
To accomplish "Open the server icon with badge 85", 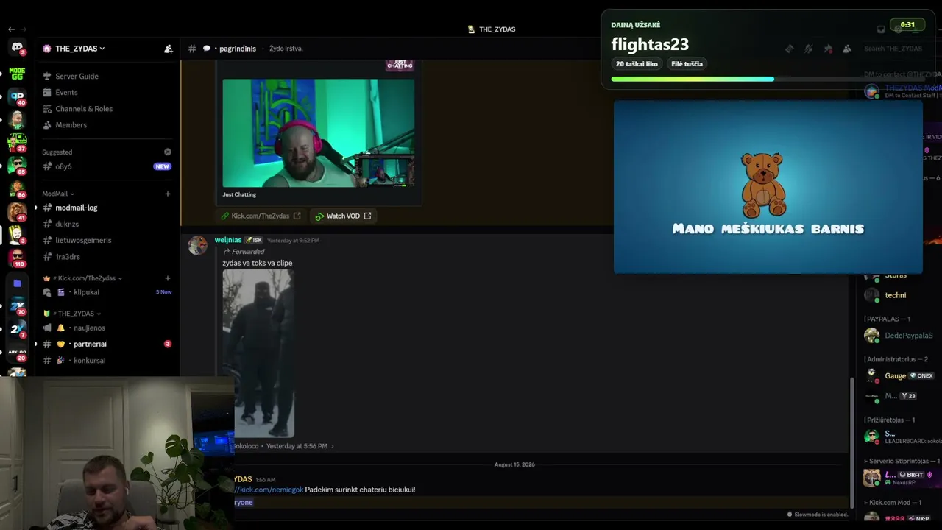I will (17, 165).
